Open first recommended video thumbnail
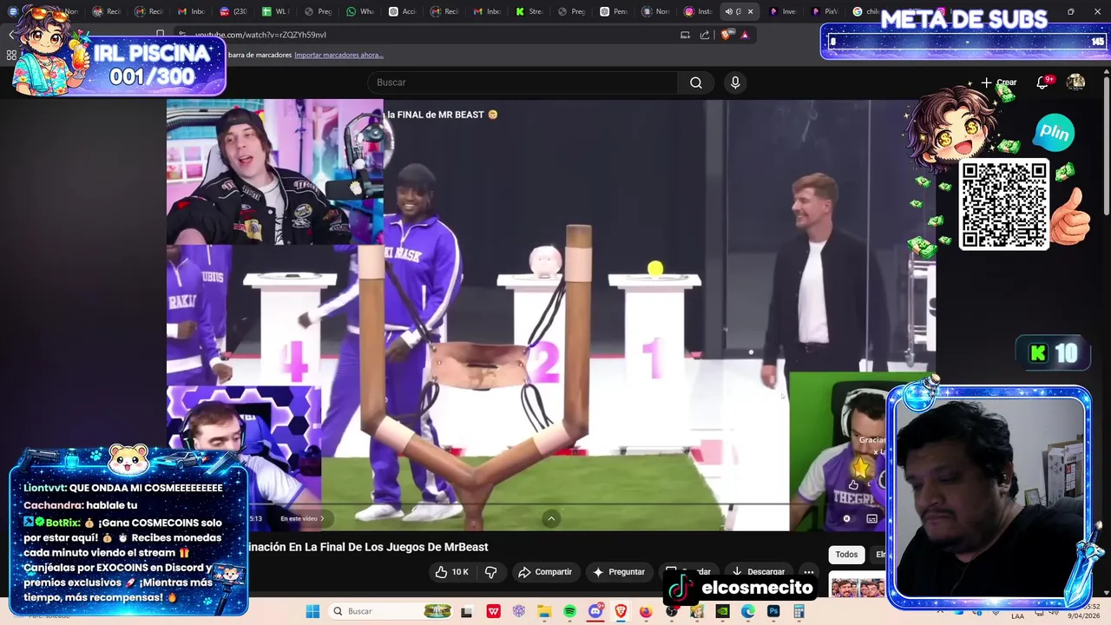The height and width of the screenshot is (625, 1111). [x=858, y=588]
